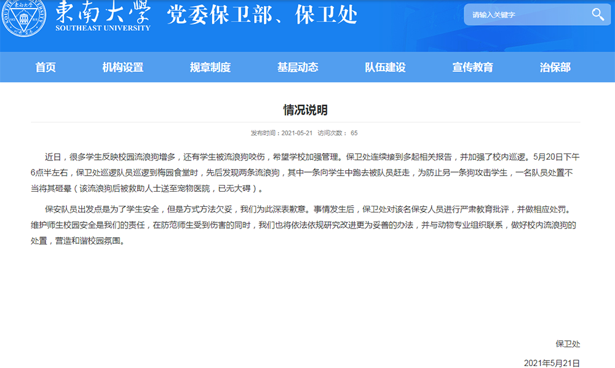Click the 发布时间 2021-05-21 text
Image resolution: width=615 pixels, height=368 pixels.
pyautogui.click(x=282, y=133)
